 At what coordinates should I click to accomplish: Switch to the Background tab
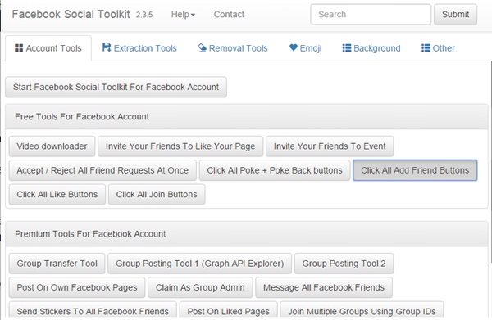click(371, 48)
